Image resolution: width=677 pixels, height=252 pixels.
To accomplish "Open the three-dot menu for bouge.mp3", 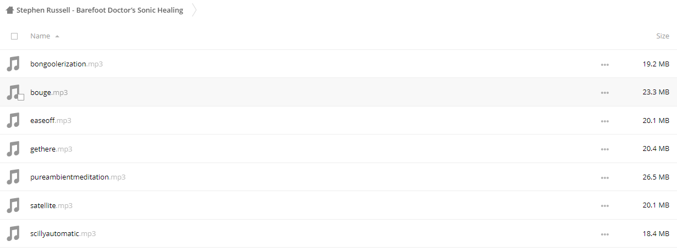I will [x=605, y=92].
